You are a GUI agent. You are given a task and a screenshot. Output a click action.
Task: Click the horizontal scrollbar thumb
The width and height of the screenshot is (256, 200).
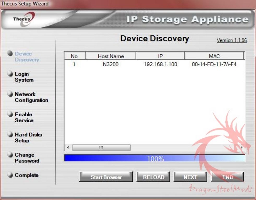[101, 148]
